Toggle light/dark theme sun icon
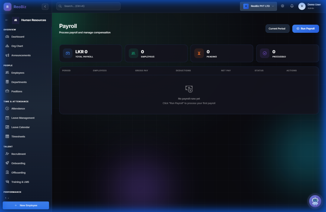The image size is (326, 212). pos(282,6)
